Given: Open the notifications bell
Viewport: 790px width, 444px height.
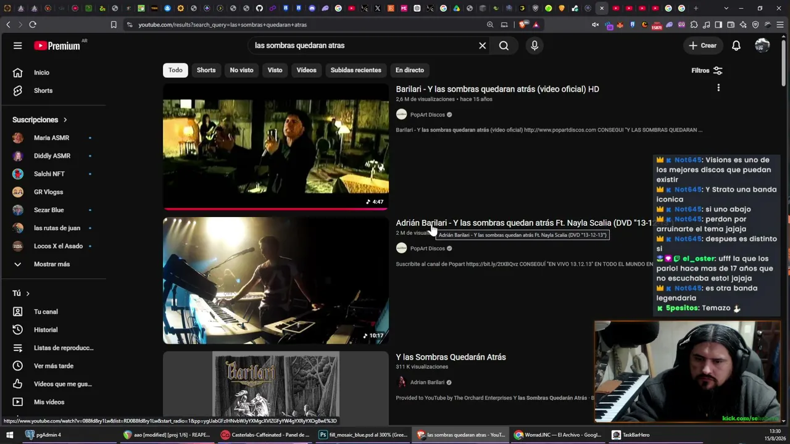Looking at the screenshot, I should (736, 46).
